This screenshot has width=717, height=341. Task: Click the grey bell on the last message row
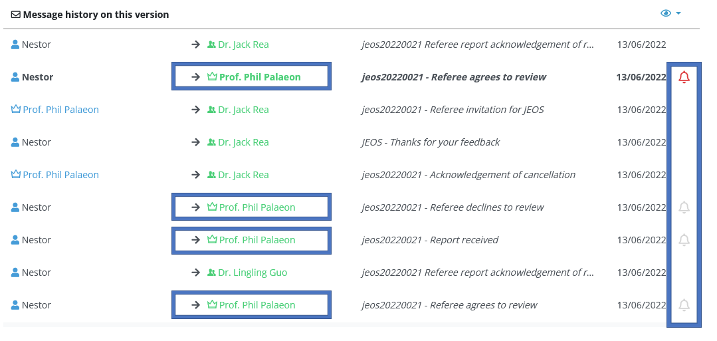tap(684, 305)
